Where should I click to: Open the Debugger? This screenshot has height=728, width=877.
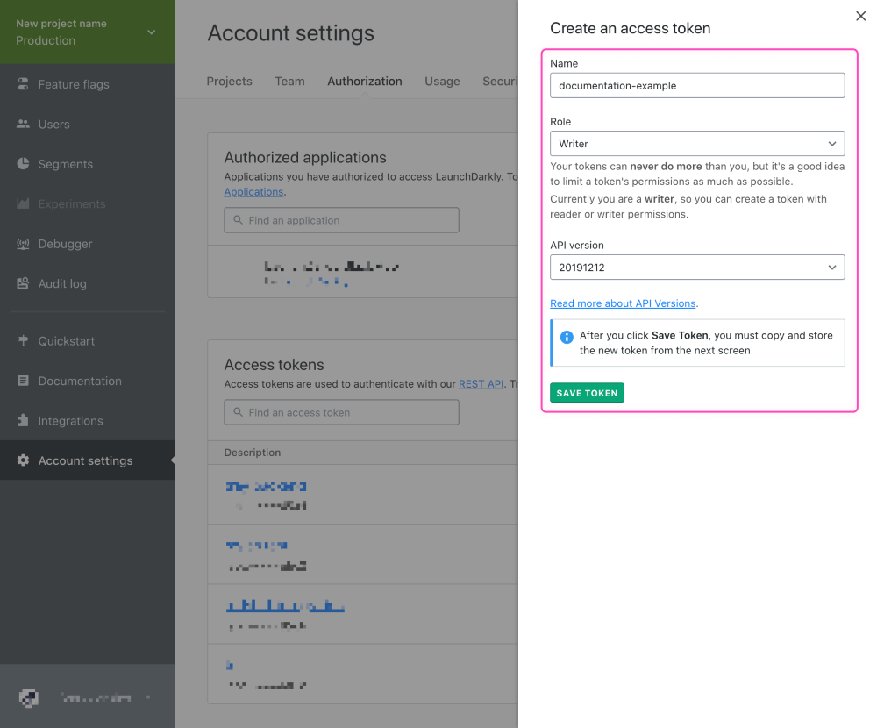(x=65, y=244)
